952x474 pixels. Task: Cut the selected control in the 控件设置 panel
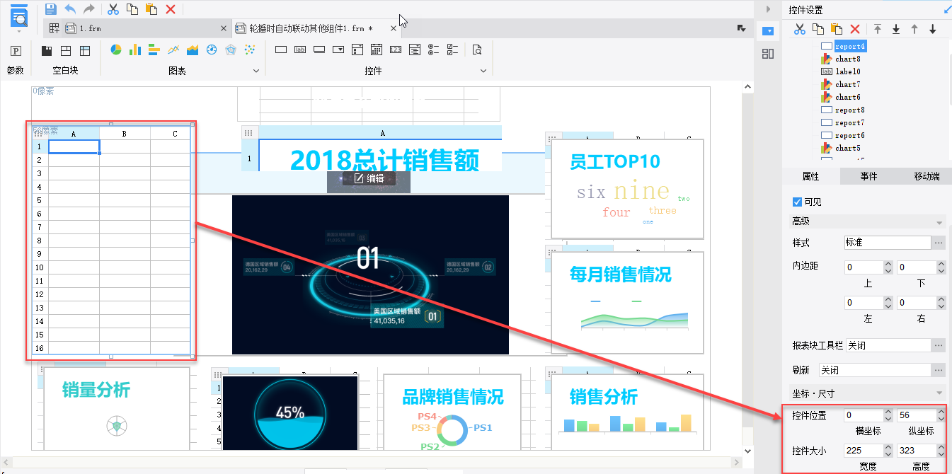(800, 29)
